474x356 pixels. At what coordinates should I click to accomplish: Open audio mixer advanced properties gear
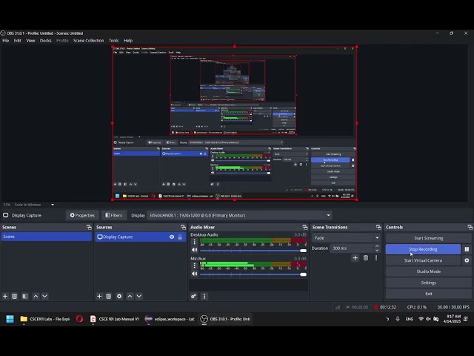click(194, 296)
